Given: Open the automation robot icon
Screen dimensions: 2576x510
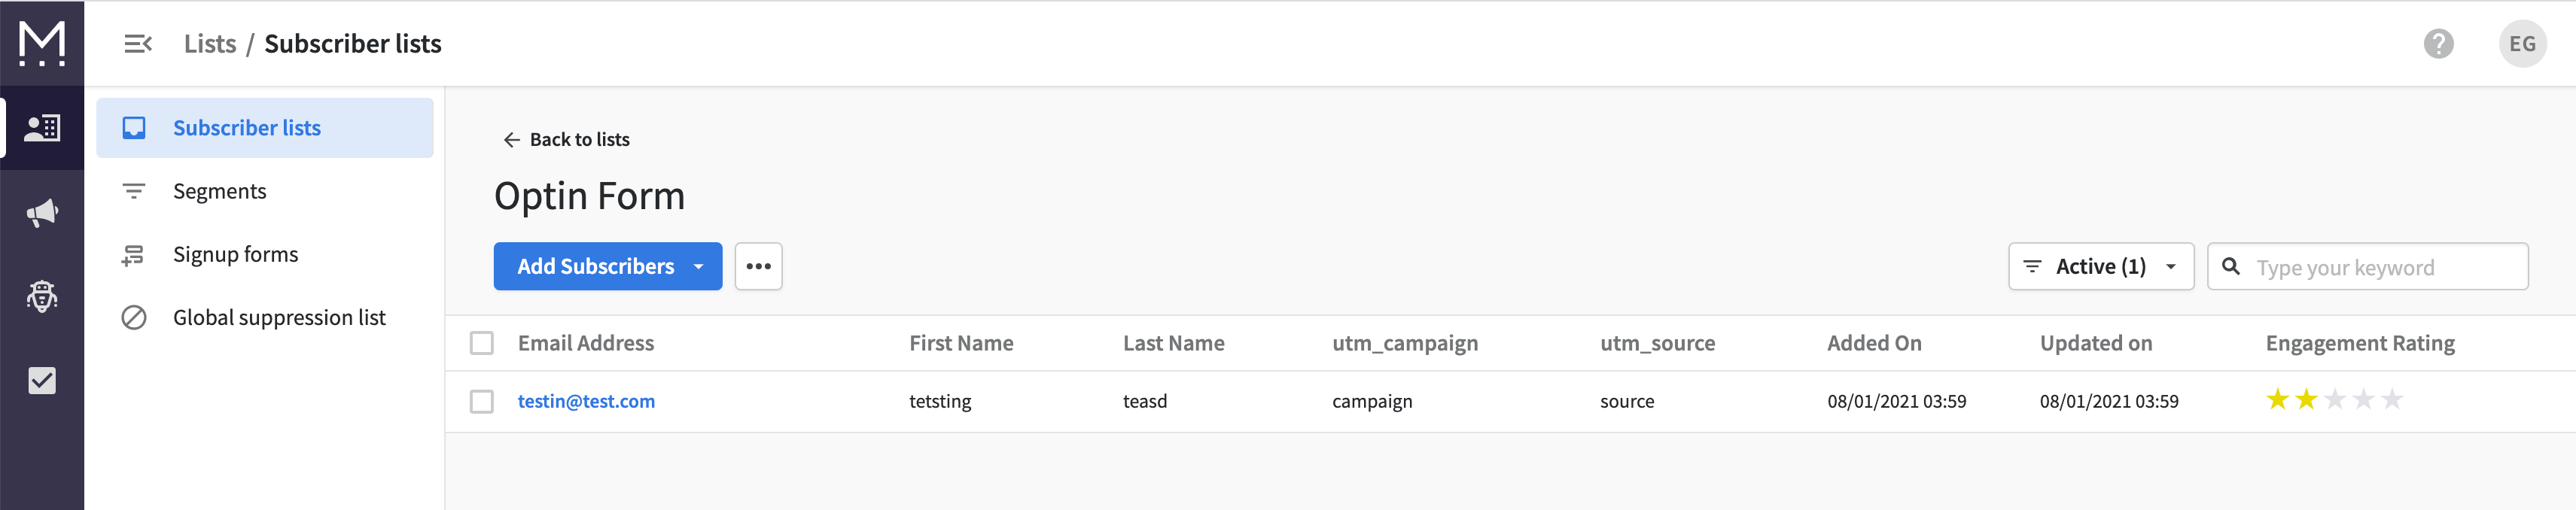Looking at the screenshot, I should click(x=42, y=296).
